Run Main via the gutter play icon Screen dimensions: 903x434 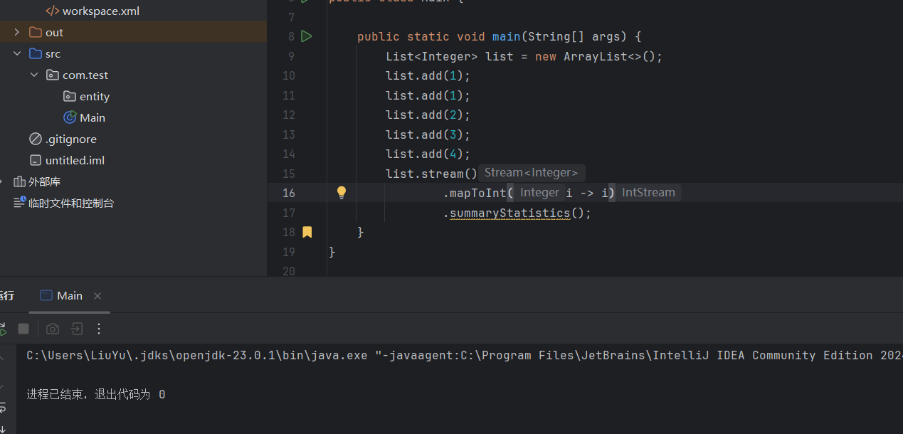tap(306, 36)
